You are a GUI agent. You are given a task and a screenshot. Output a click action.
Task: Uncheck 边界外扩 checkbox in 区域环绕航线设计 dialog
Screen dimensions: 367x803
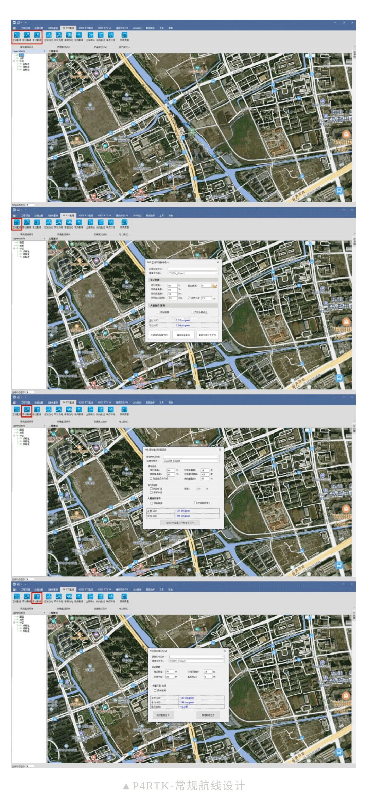coord(189,298)
